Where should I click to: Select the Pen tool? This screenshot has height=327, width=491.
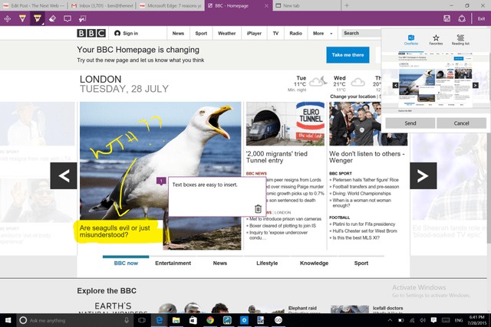click(21, 18)
